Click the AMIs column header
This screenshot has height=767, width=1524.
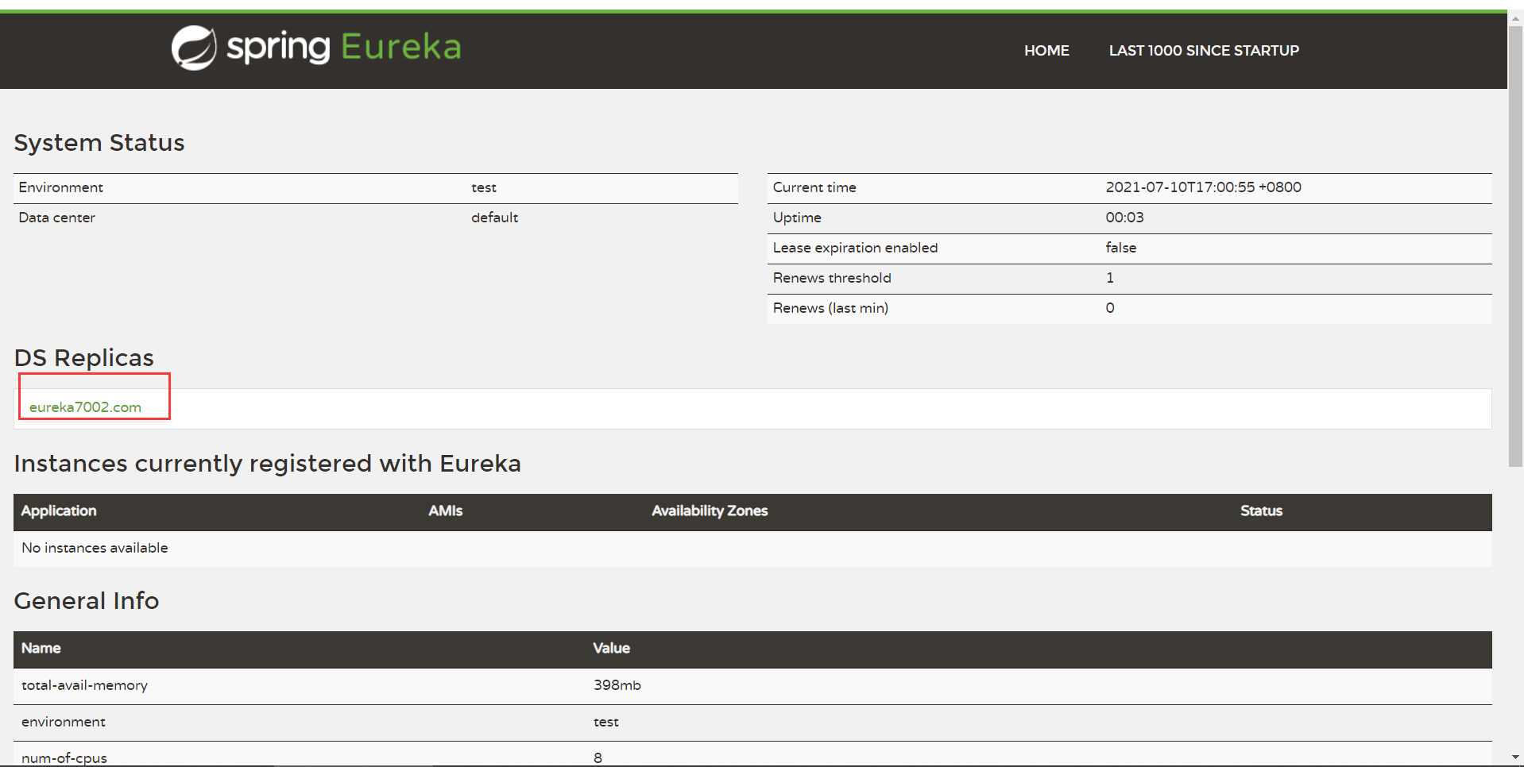pos(446,511)
